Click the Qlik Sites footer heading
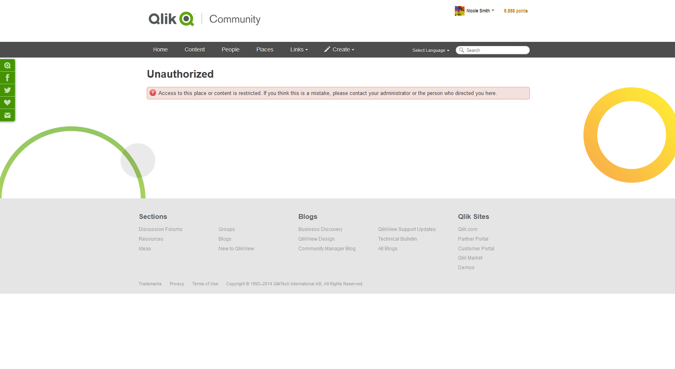675x369 pixels. pyautogui.click(x=473, y=216)
